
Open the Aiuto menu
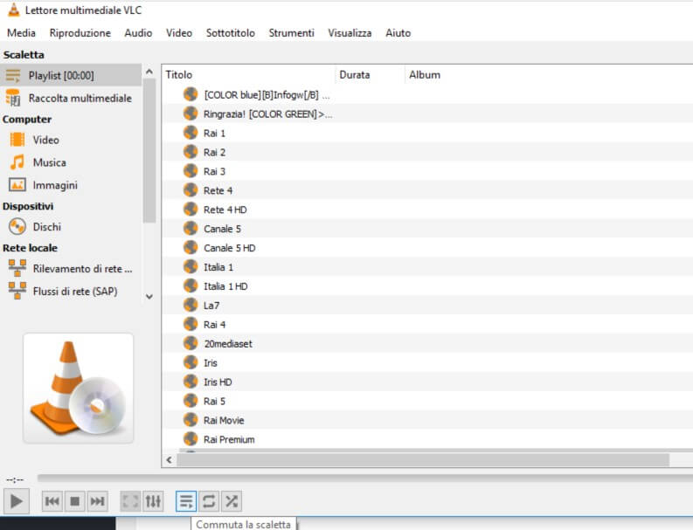point(398,33)
